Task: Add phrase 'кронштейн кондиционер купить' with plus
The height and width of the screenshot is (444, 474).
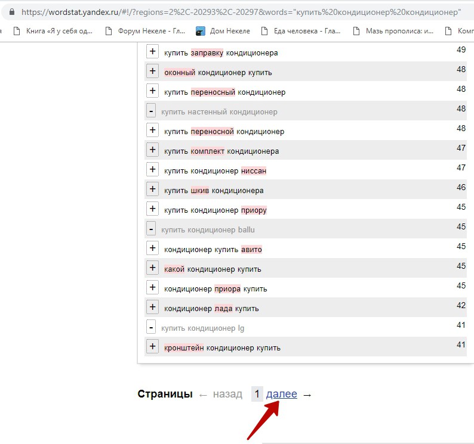Action: (152, 346)
